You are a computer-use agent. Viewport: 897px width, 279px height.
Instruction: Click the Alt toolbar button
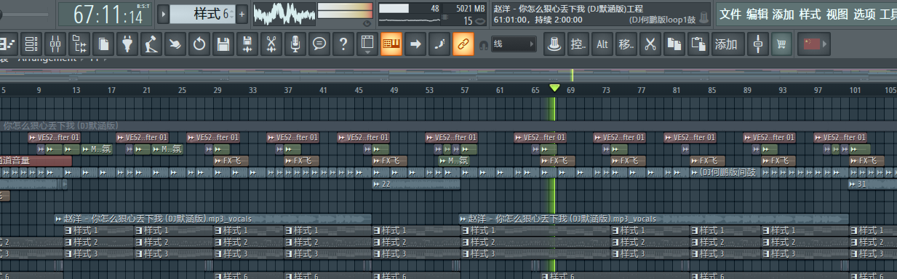click(x=602, y=44)
